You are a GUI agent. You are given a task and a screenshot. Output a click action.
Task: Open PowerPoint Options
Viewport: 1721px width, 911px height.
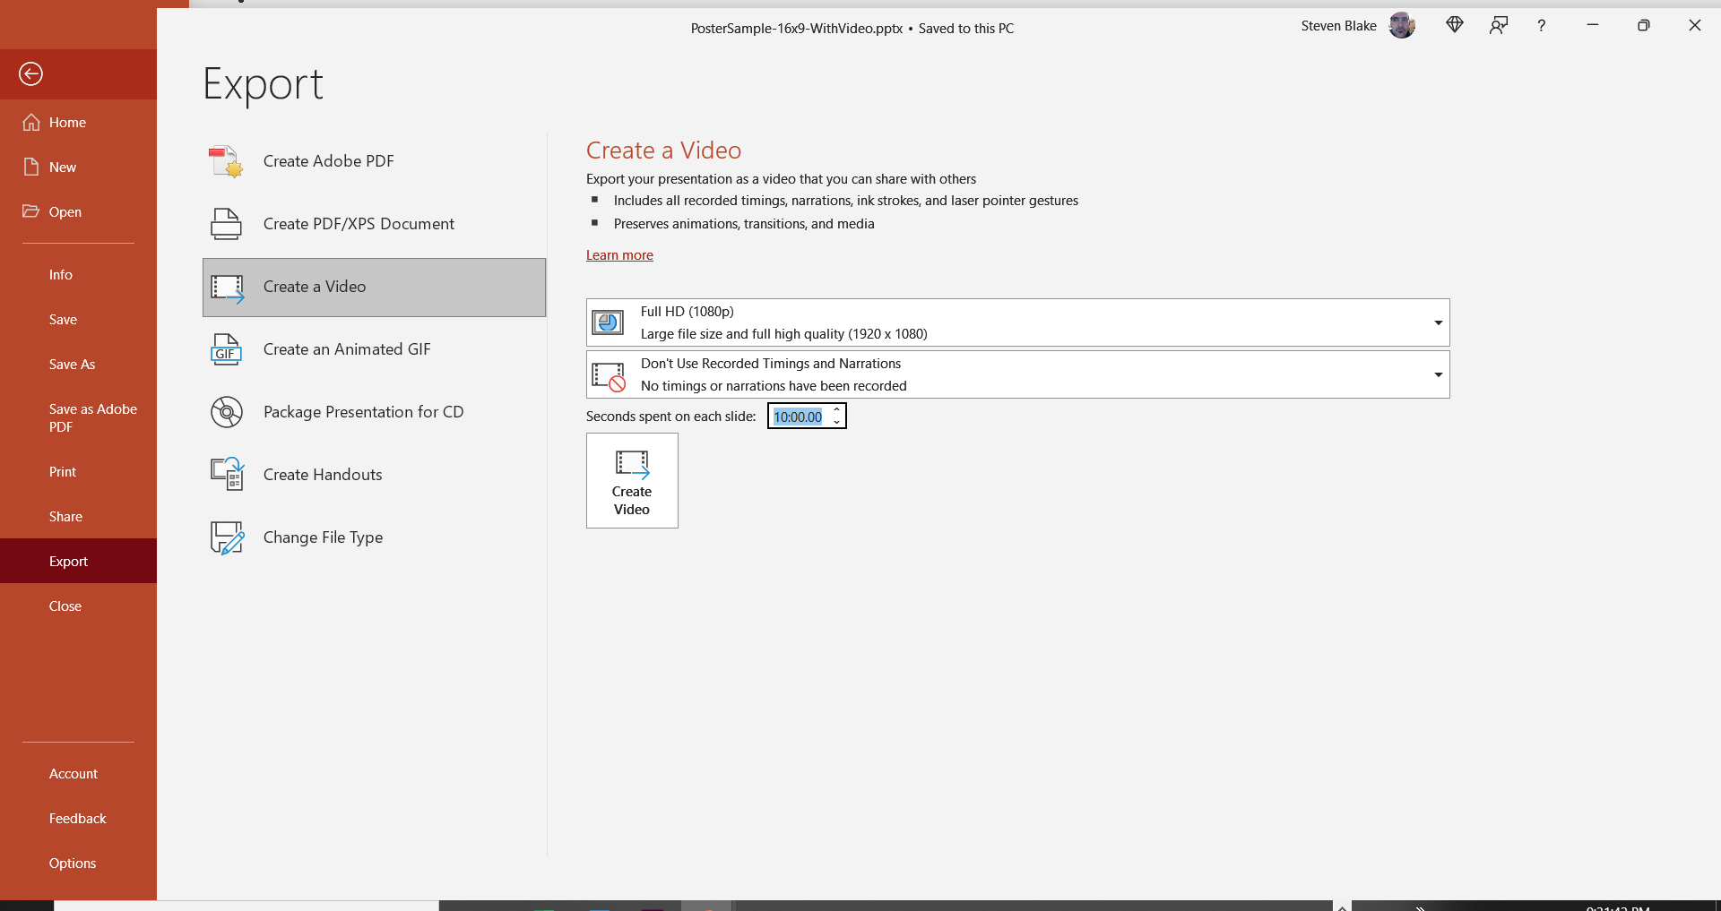(x=78, y=863)
